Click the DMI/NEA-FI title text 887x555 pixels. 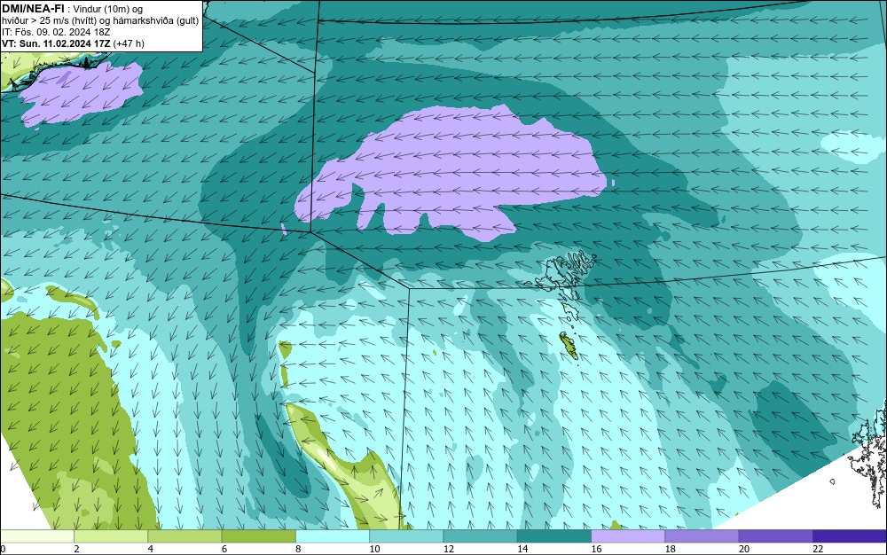pos(33,9)
